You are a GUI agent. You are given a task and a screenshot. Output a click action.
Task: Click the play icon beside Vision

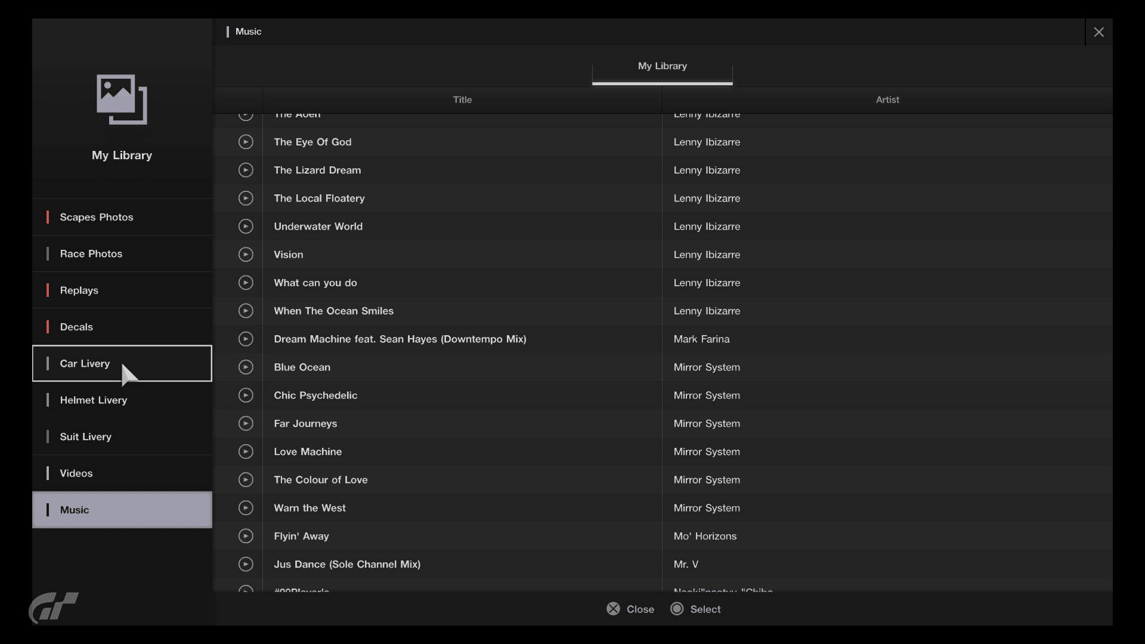pyautogui.click(x=246, y=255)
